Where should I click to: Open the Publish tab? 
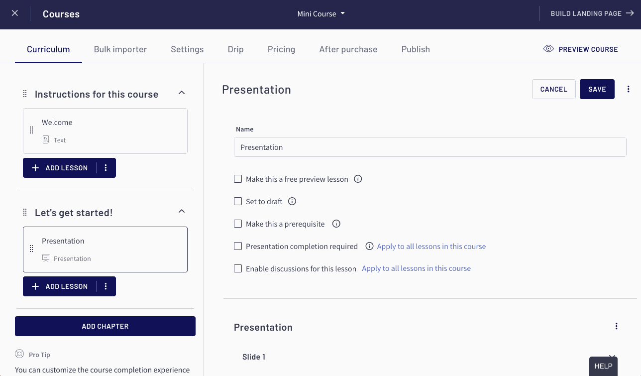[416, 49]
